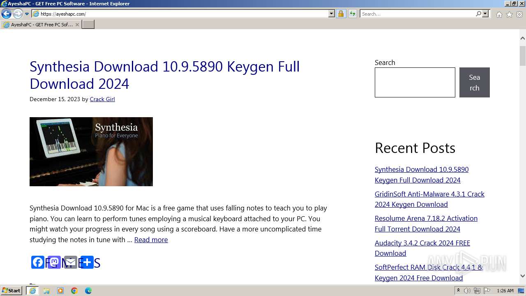The height and width of the screenshot is (296, 526).
Task: Click the Recent Posts heading
Action: click(415, 148)
